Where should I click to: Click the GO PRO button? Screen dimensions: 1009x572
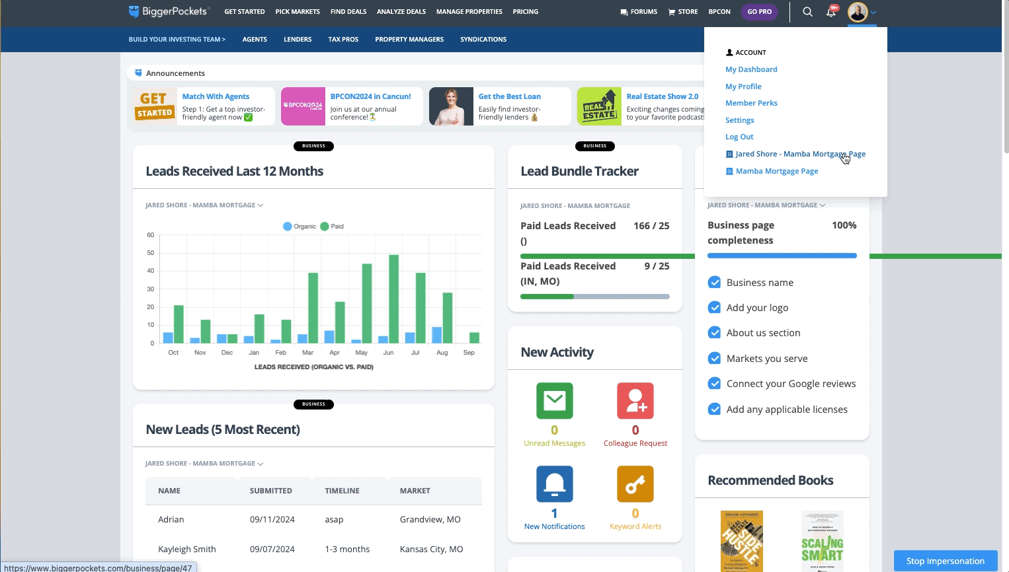pos(759,11)
